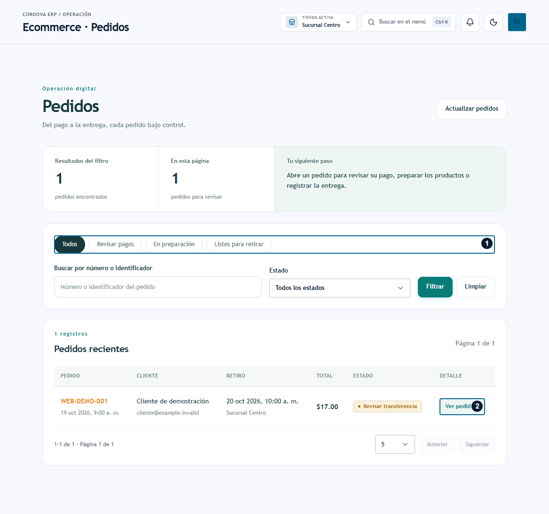Switch to En preparación tab
This screenshot has height=514, width=549.
174,244
